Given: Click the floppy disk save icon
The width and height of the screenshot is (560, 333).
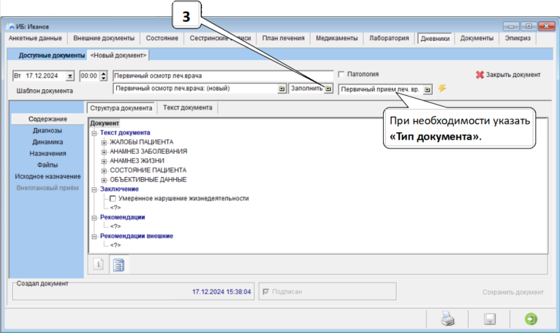Looking at the screenshot, I should (489, 319).
